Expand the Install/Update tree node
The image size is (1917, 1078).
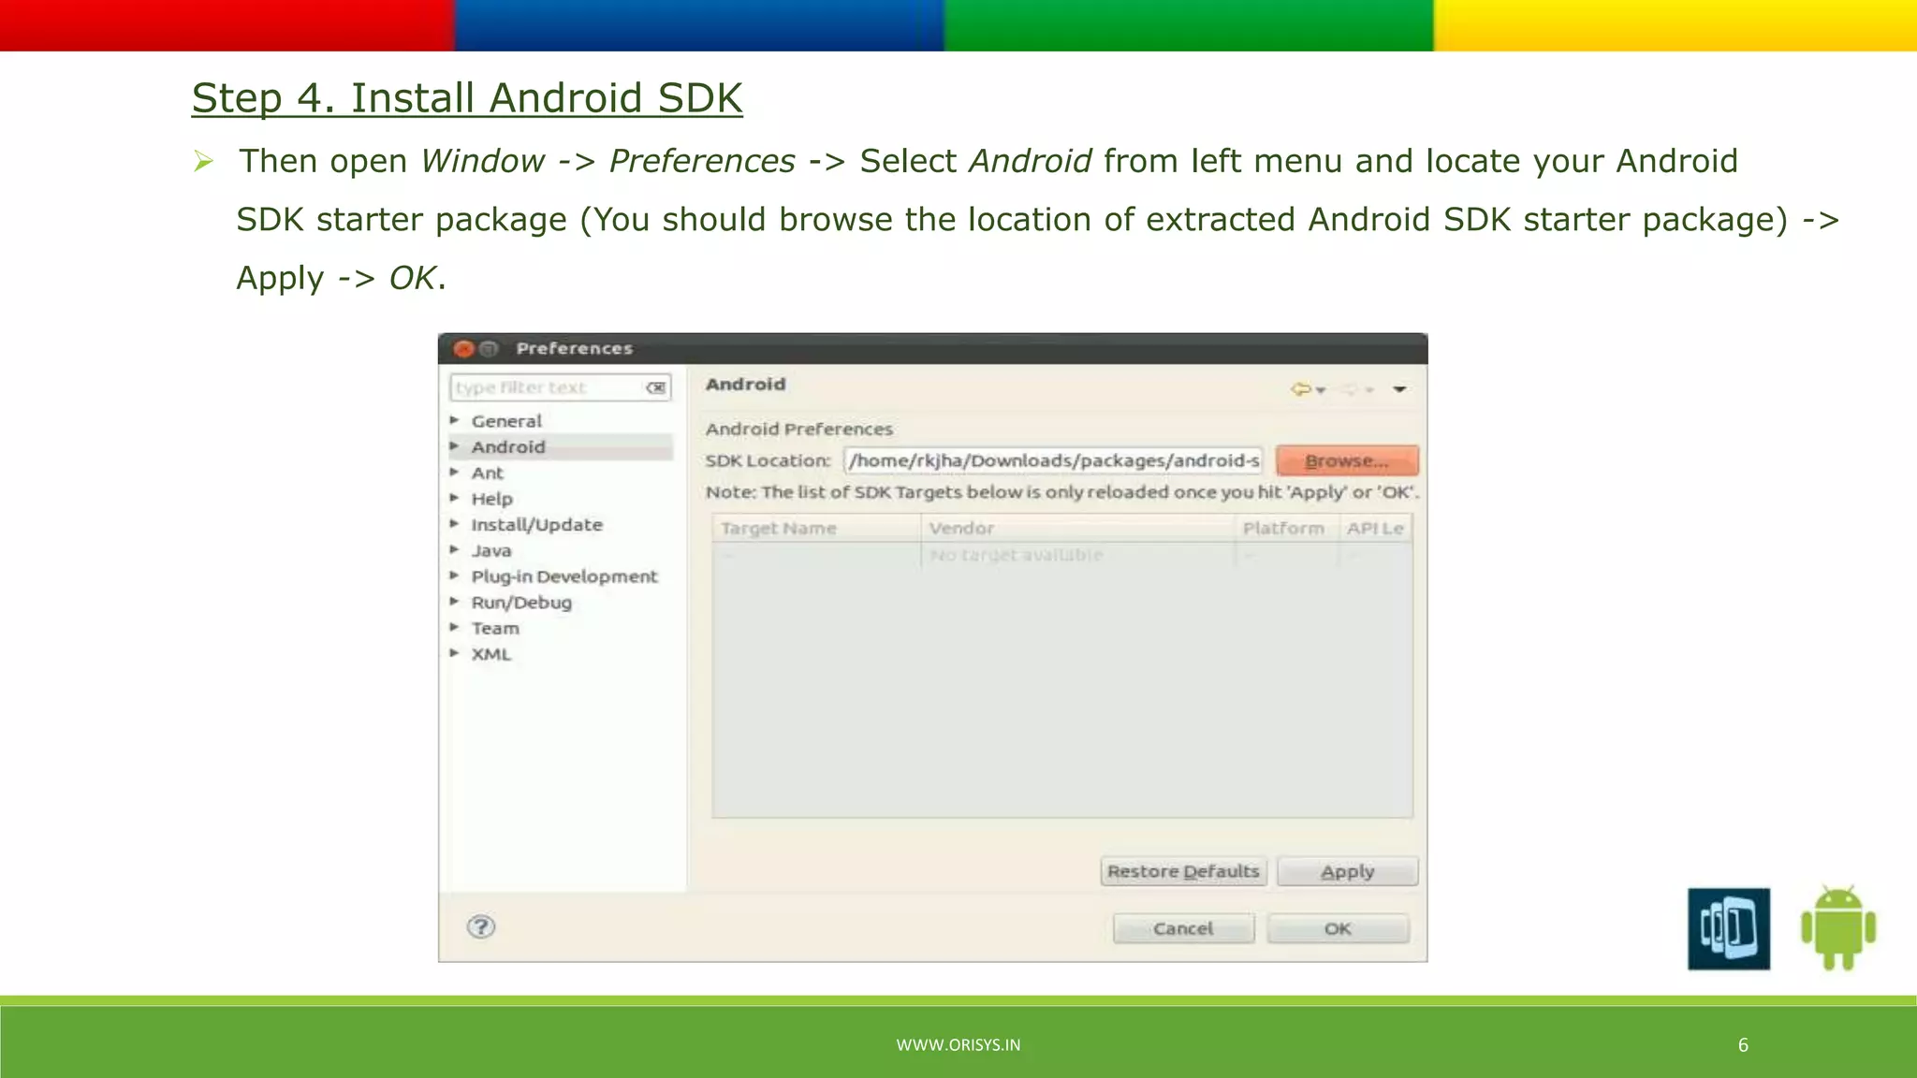click(454, 524)
